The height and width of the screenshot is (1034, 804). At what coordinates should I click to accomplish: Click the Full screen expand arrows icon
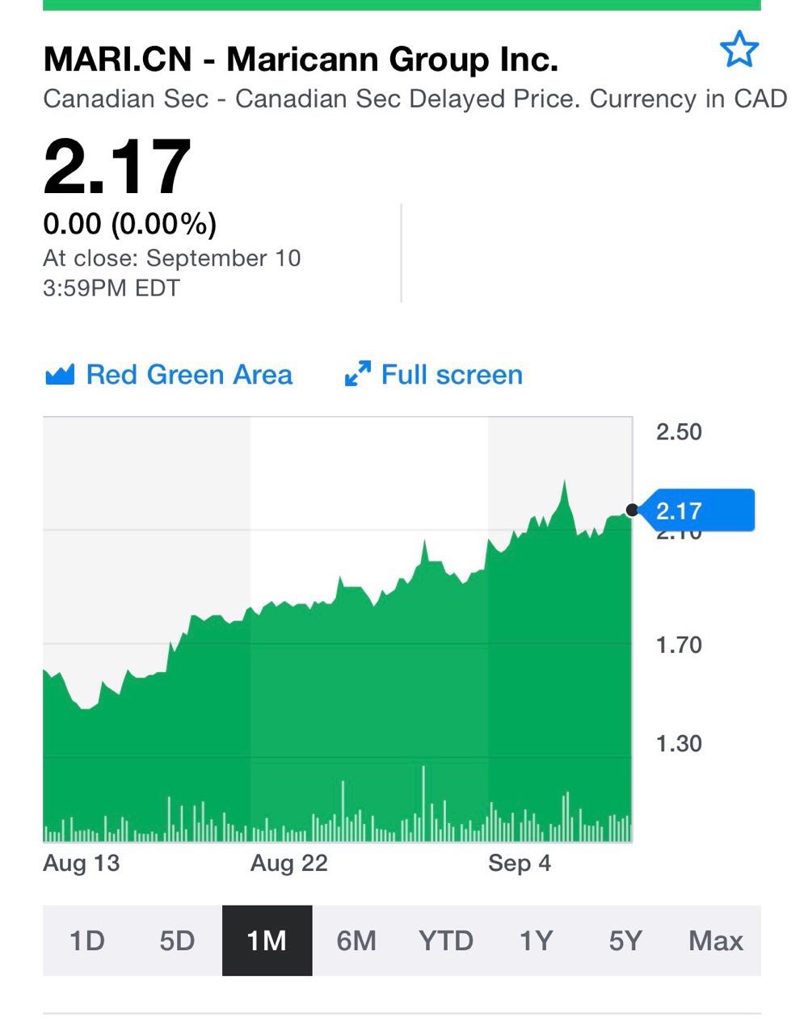click(357, 374)
